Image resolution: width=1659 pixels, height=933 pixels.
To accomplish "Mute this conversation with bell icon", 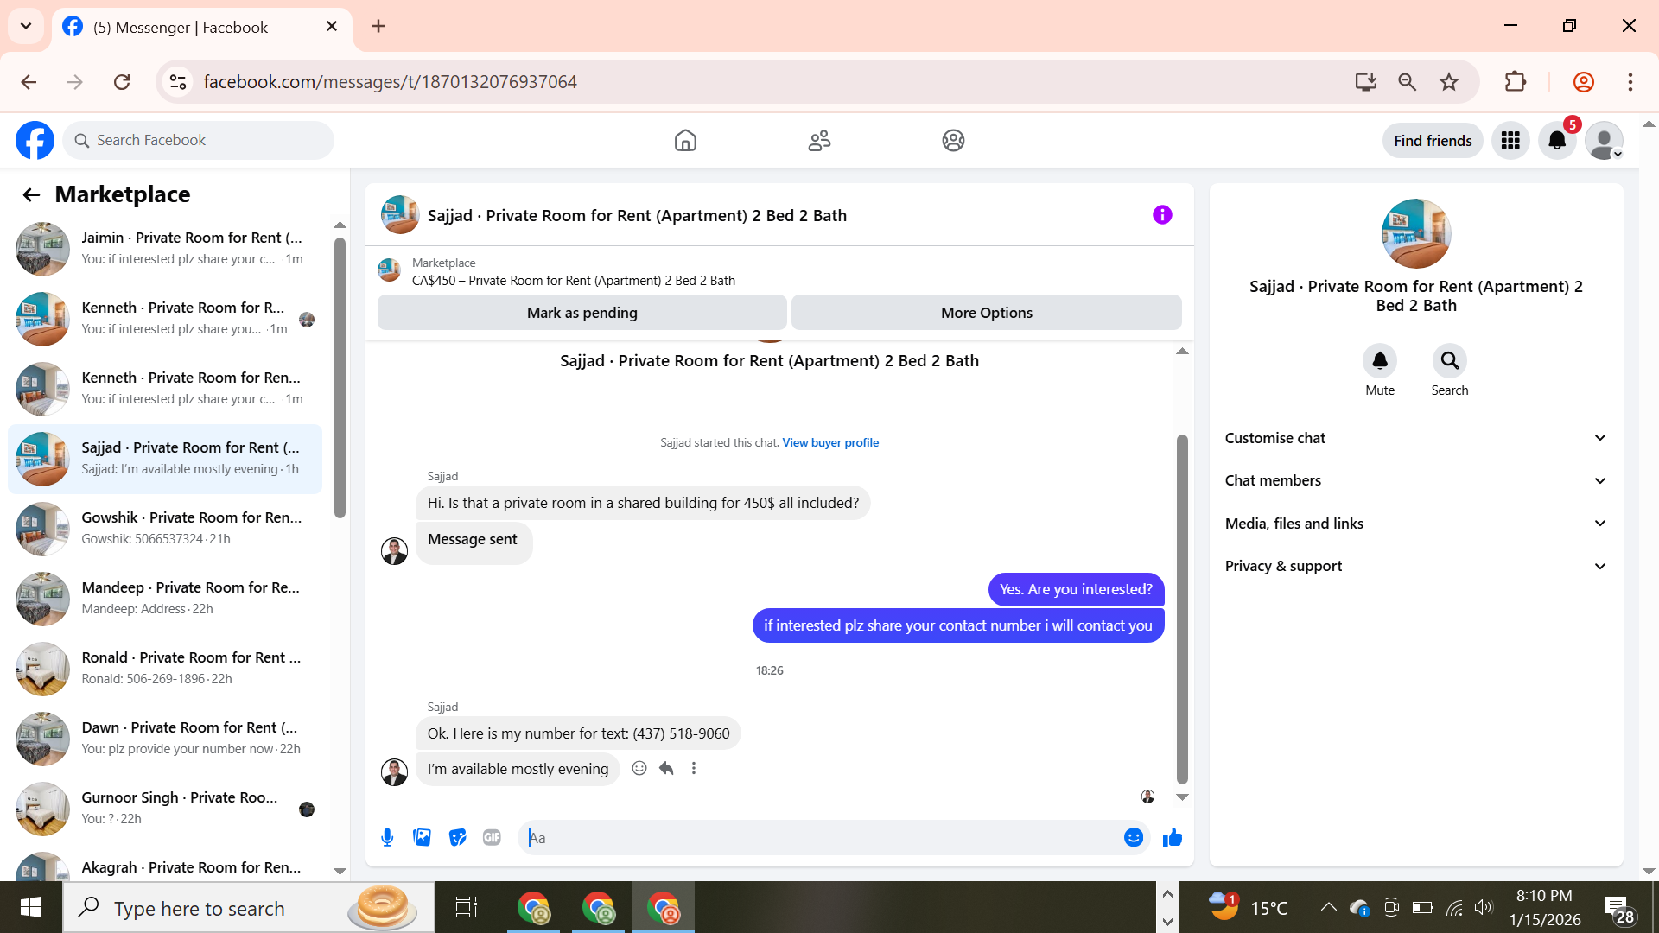I will pyautogui.click(x=1380, y=361).
